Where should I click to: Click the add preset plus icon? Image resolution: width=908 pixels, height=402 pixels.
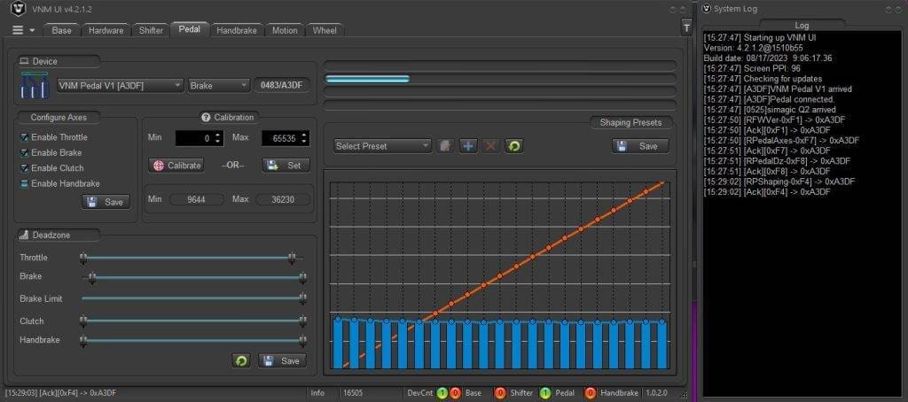pyautogui.click(x=468, y=145)
